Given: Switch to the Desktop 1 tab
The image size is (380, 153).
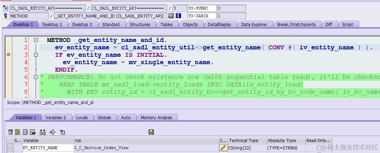Looking at the screenshot, I should point(23,24).
